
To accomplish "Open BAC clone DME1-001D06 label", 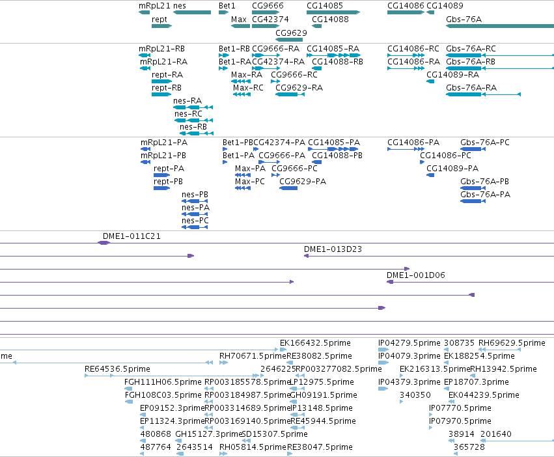I will (x=415, y=275).
